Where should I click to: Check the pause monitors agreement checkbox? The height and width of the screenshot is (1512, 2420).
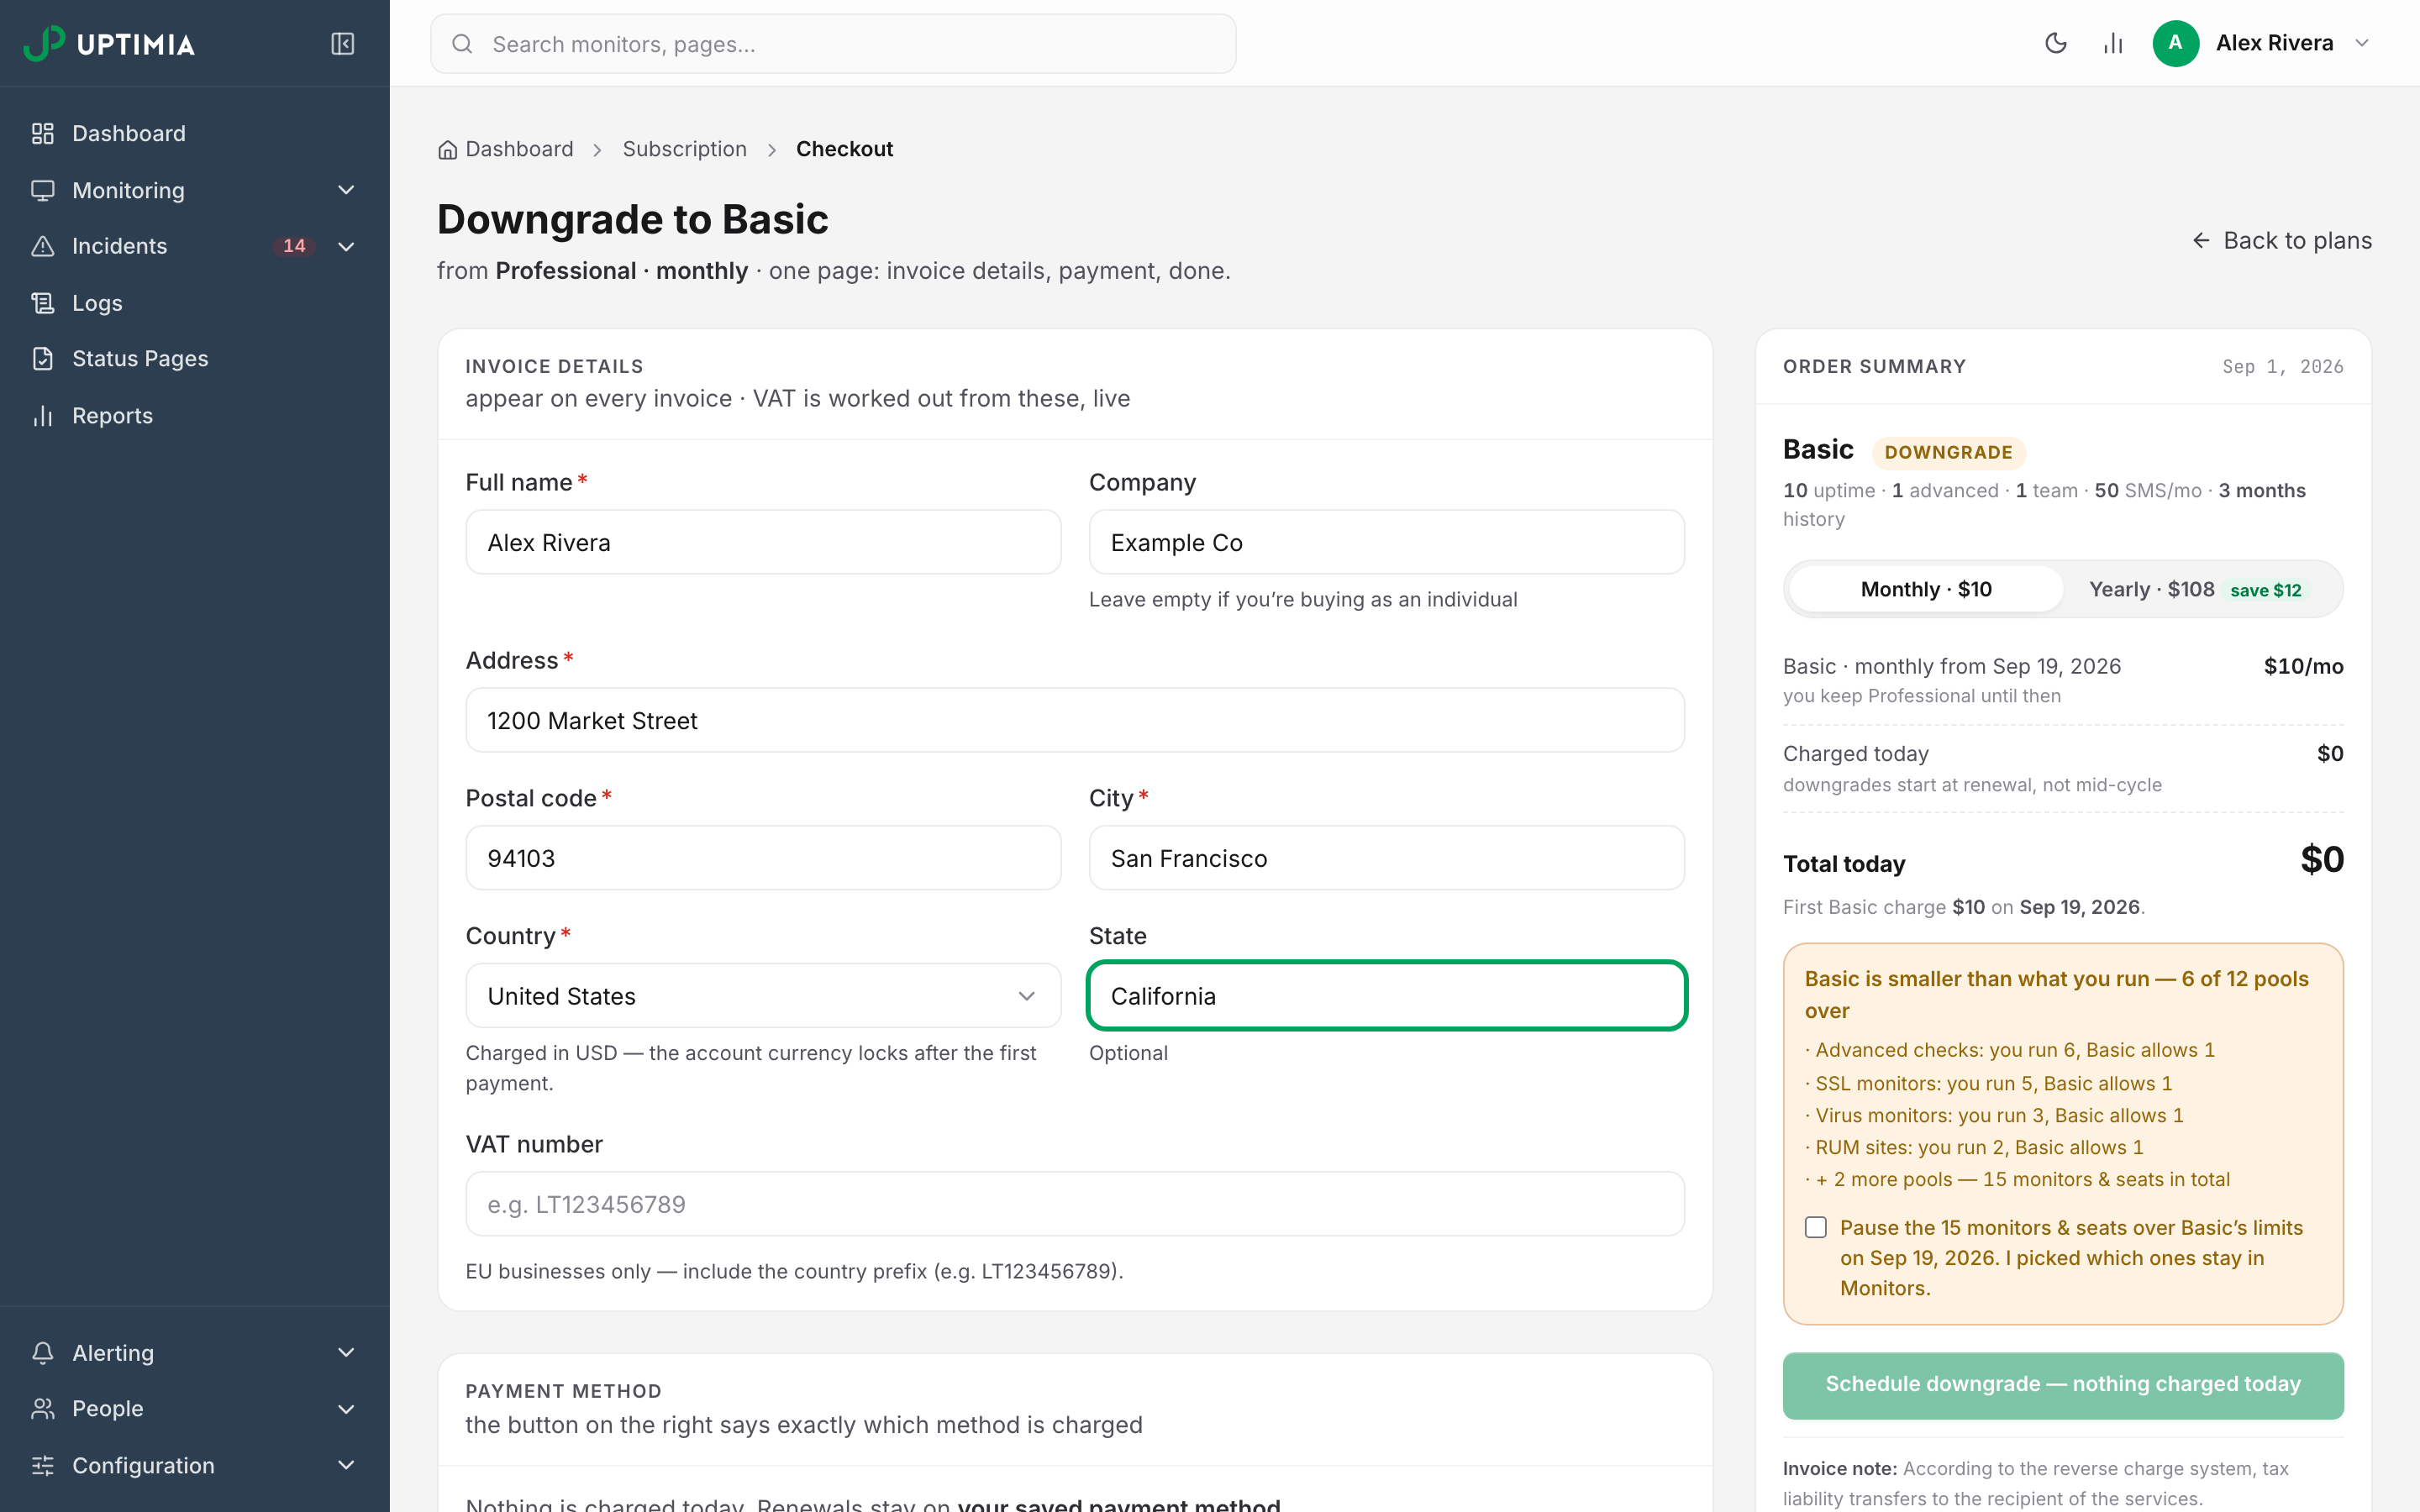(1816, 1227)
